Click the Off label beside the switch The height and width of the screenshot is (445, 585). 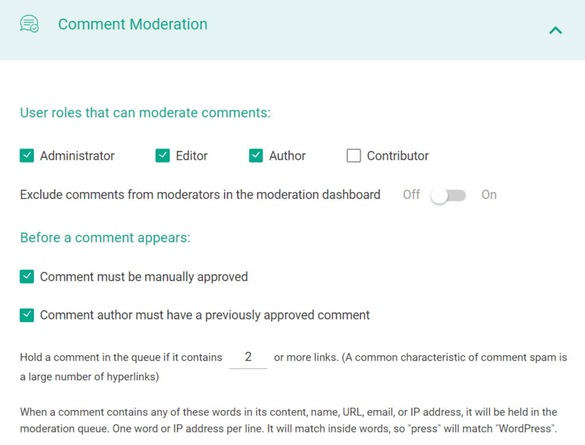tap(411, 195)
